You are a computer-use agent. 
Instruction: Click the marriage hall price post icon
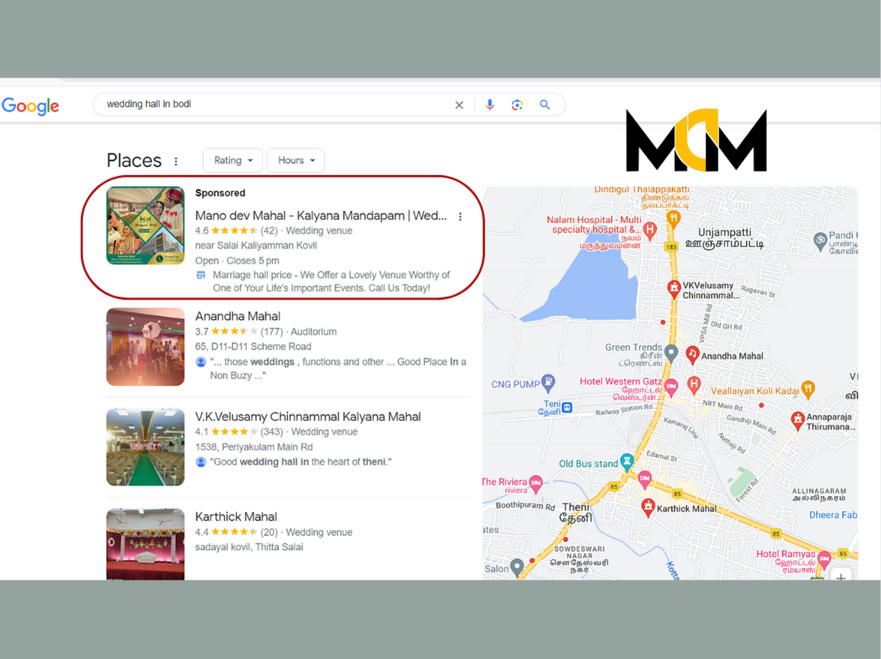pos(200,275)
